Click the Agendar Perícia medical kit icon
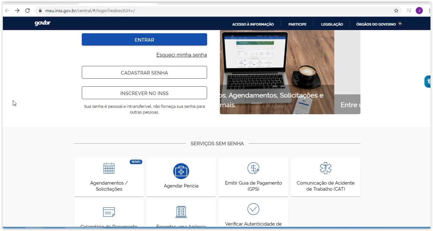The image size is (433, 231). (181, 171)
